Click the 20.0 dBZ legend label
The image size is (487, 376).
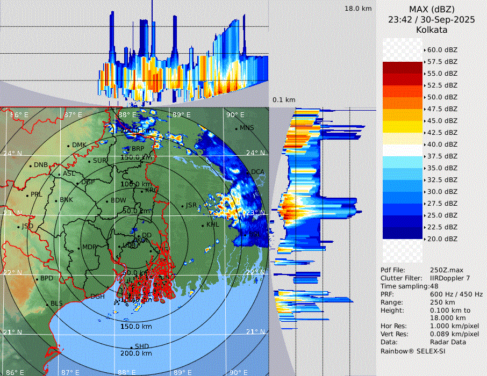click(x=442, y=239)
